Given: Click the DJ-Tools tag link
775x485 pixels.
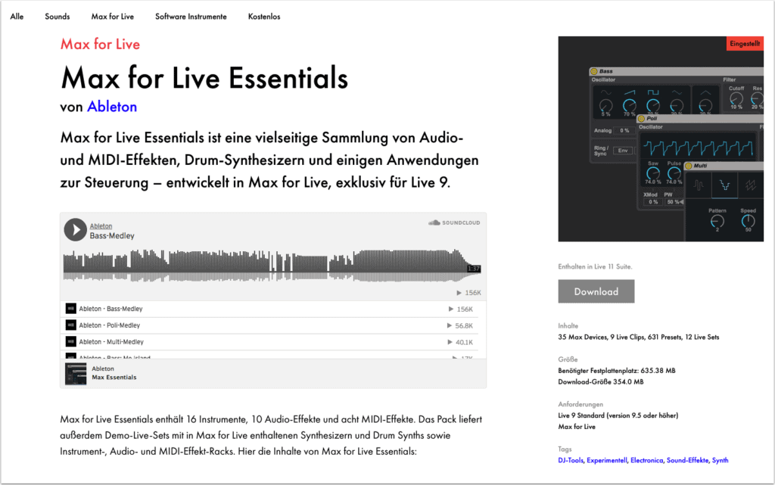Looking at the screenshot, I should [572, 460].
